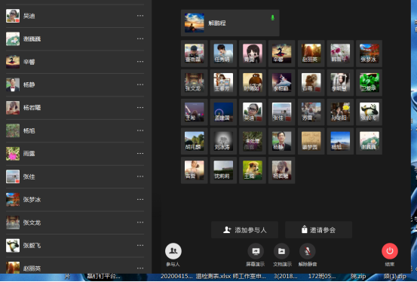Start screen sharing presentation
Viewport: 417px width, 282px height.
tap(256, 251)
